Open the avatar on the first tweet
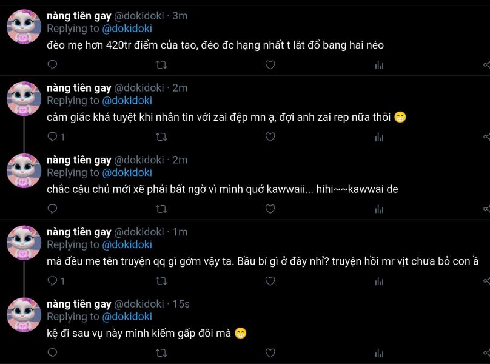Viewport: 490px width, 364px height. 24,27
